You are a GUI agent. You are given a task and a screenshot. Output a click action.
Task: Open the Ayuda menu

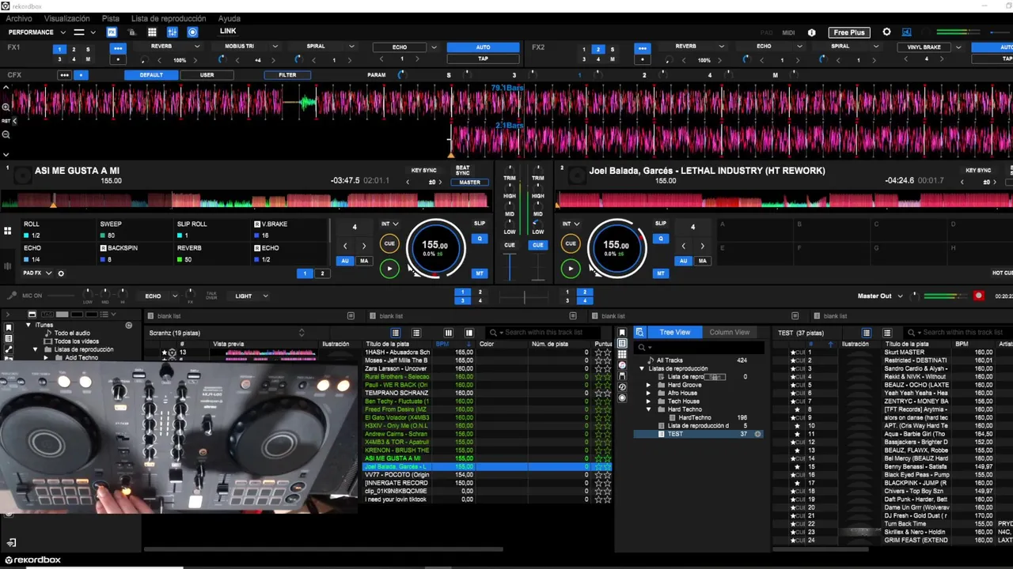pos(229,18)
